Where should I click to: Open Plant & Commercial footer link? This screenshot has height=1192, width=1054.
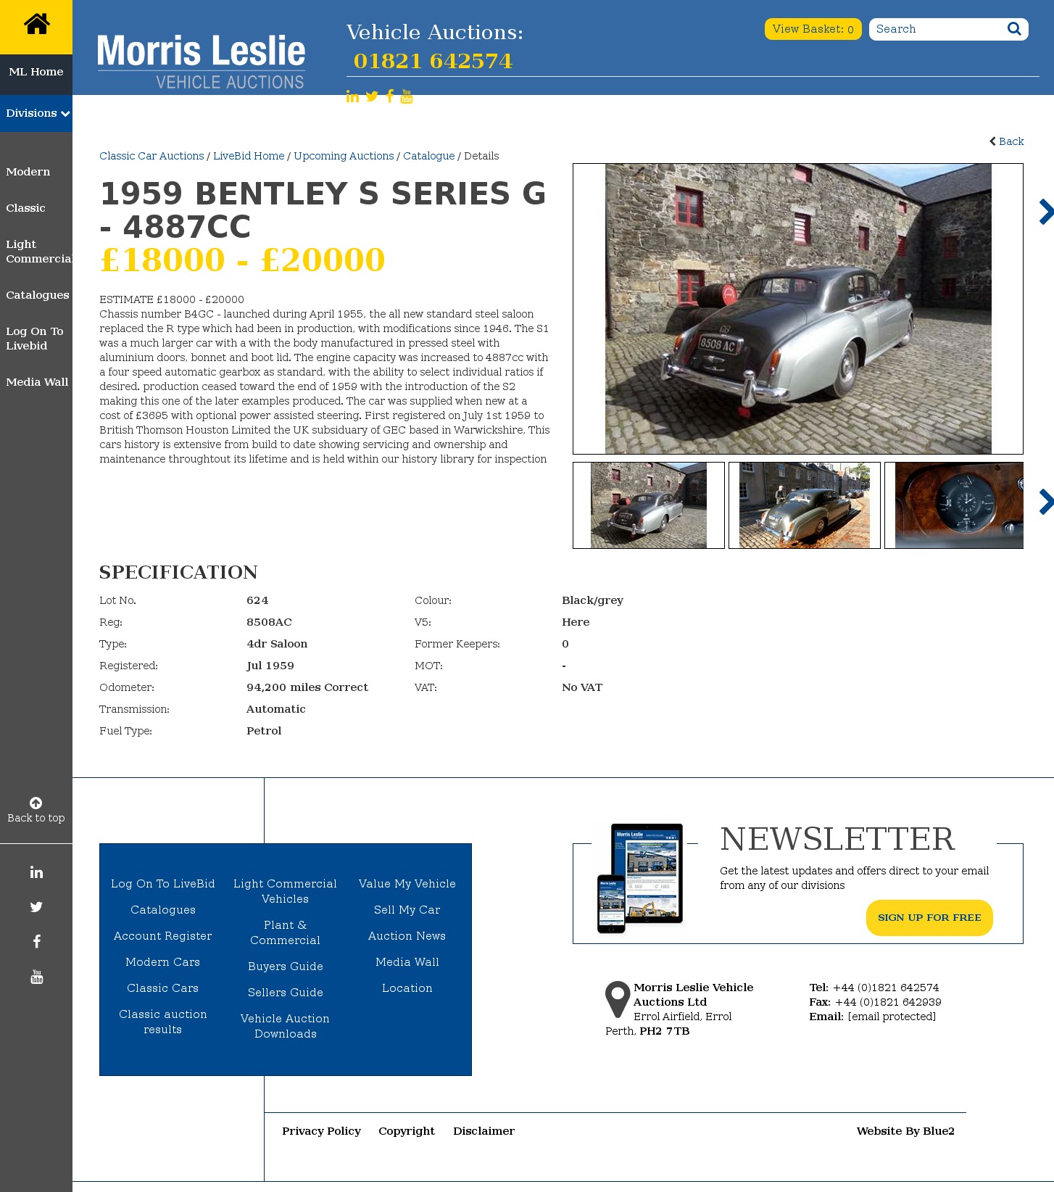286,932
